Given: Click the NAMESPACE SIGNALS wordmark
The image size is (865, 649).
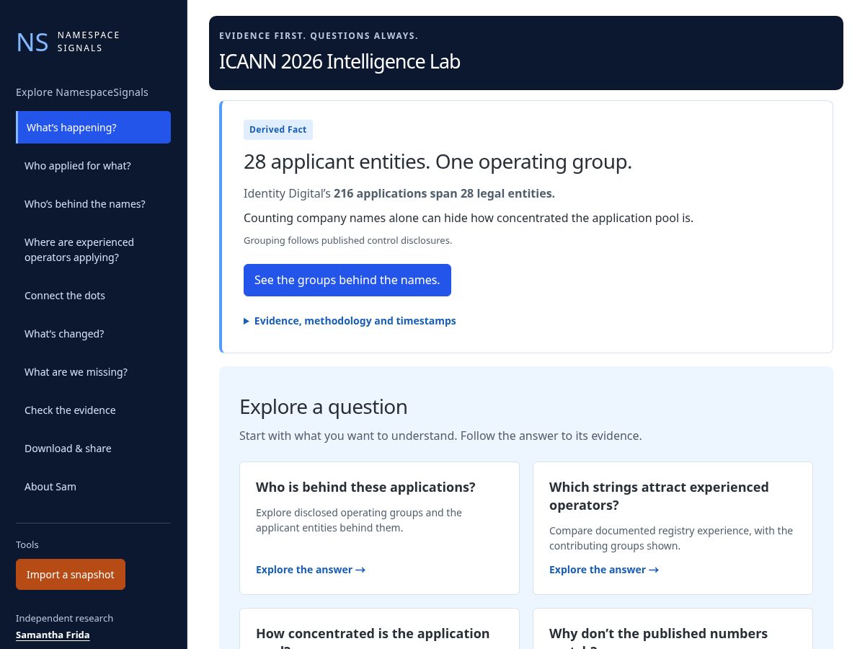Looking at the screenshot, I should [89, 42].
